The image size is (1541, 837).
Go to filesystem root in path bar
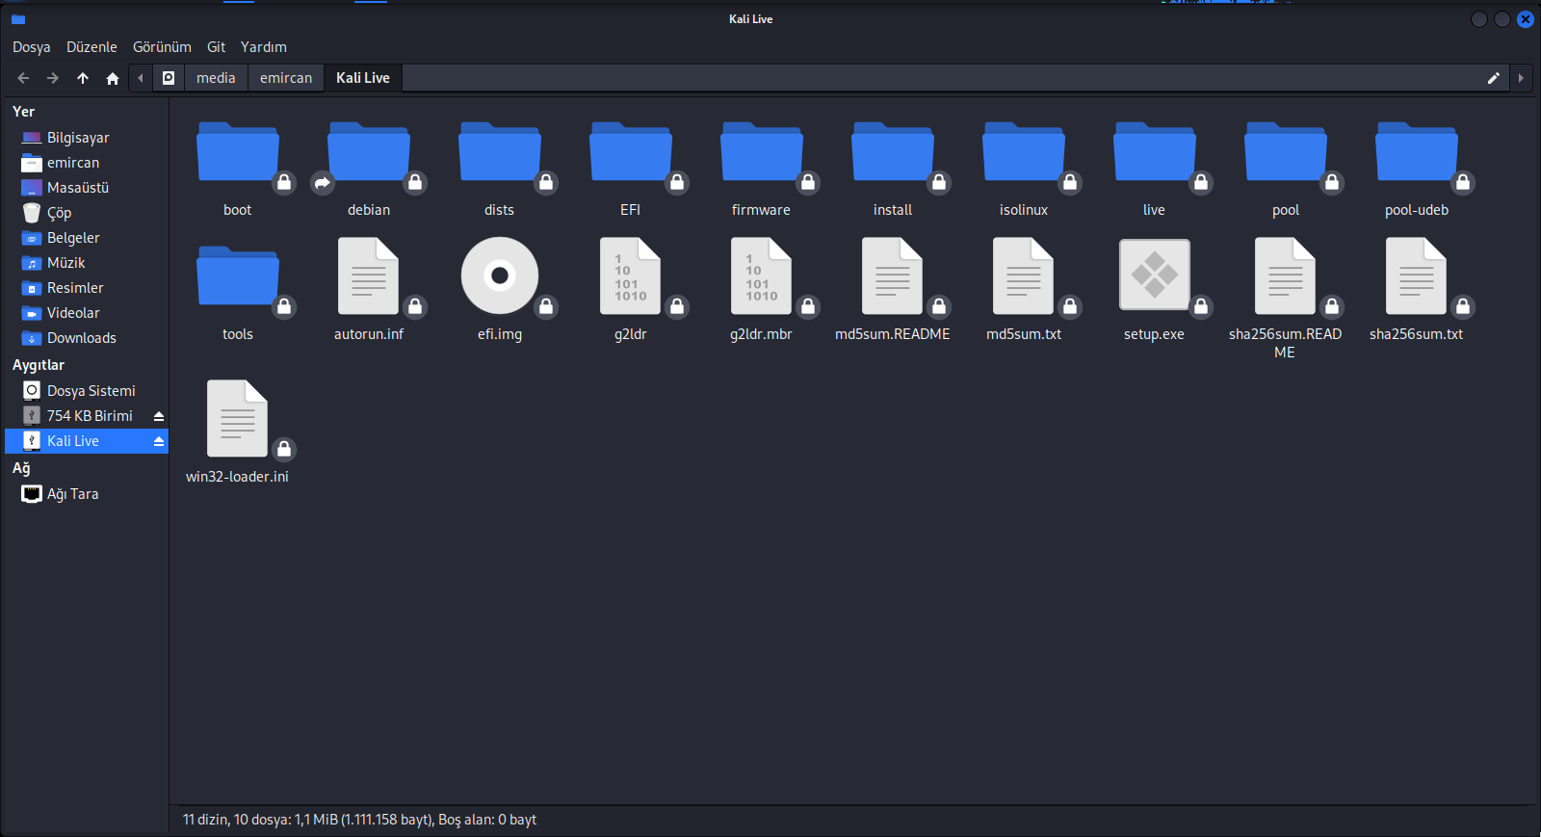point(169,78)
